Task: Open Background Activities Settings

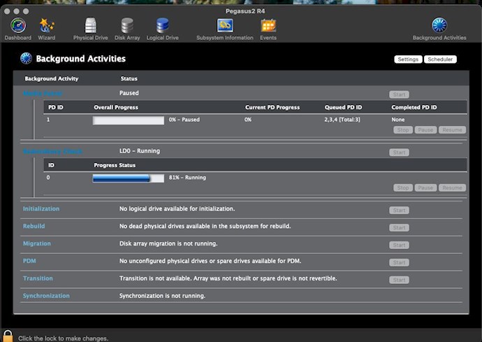Action: click(408, 59)
